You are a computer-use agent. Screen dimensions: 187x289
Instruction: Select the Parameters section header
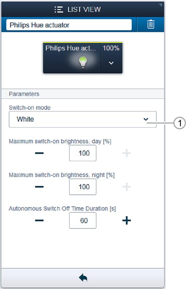click(x=83, y=94)
